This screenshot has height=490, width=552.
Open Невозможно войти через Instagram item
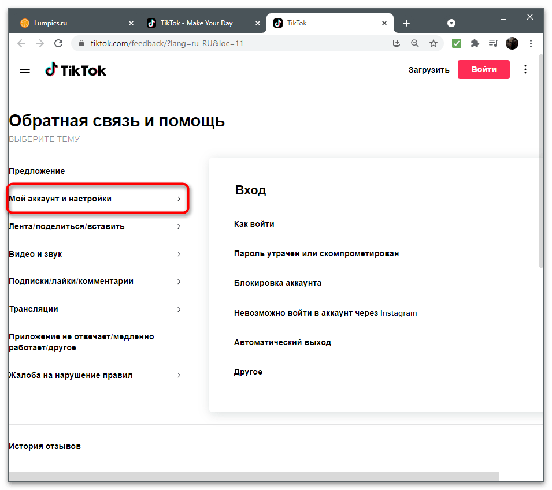click(325, 313)
